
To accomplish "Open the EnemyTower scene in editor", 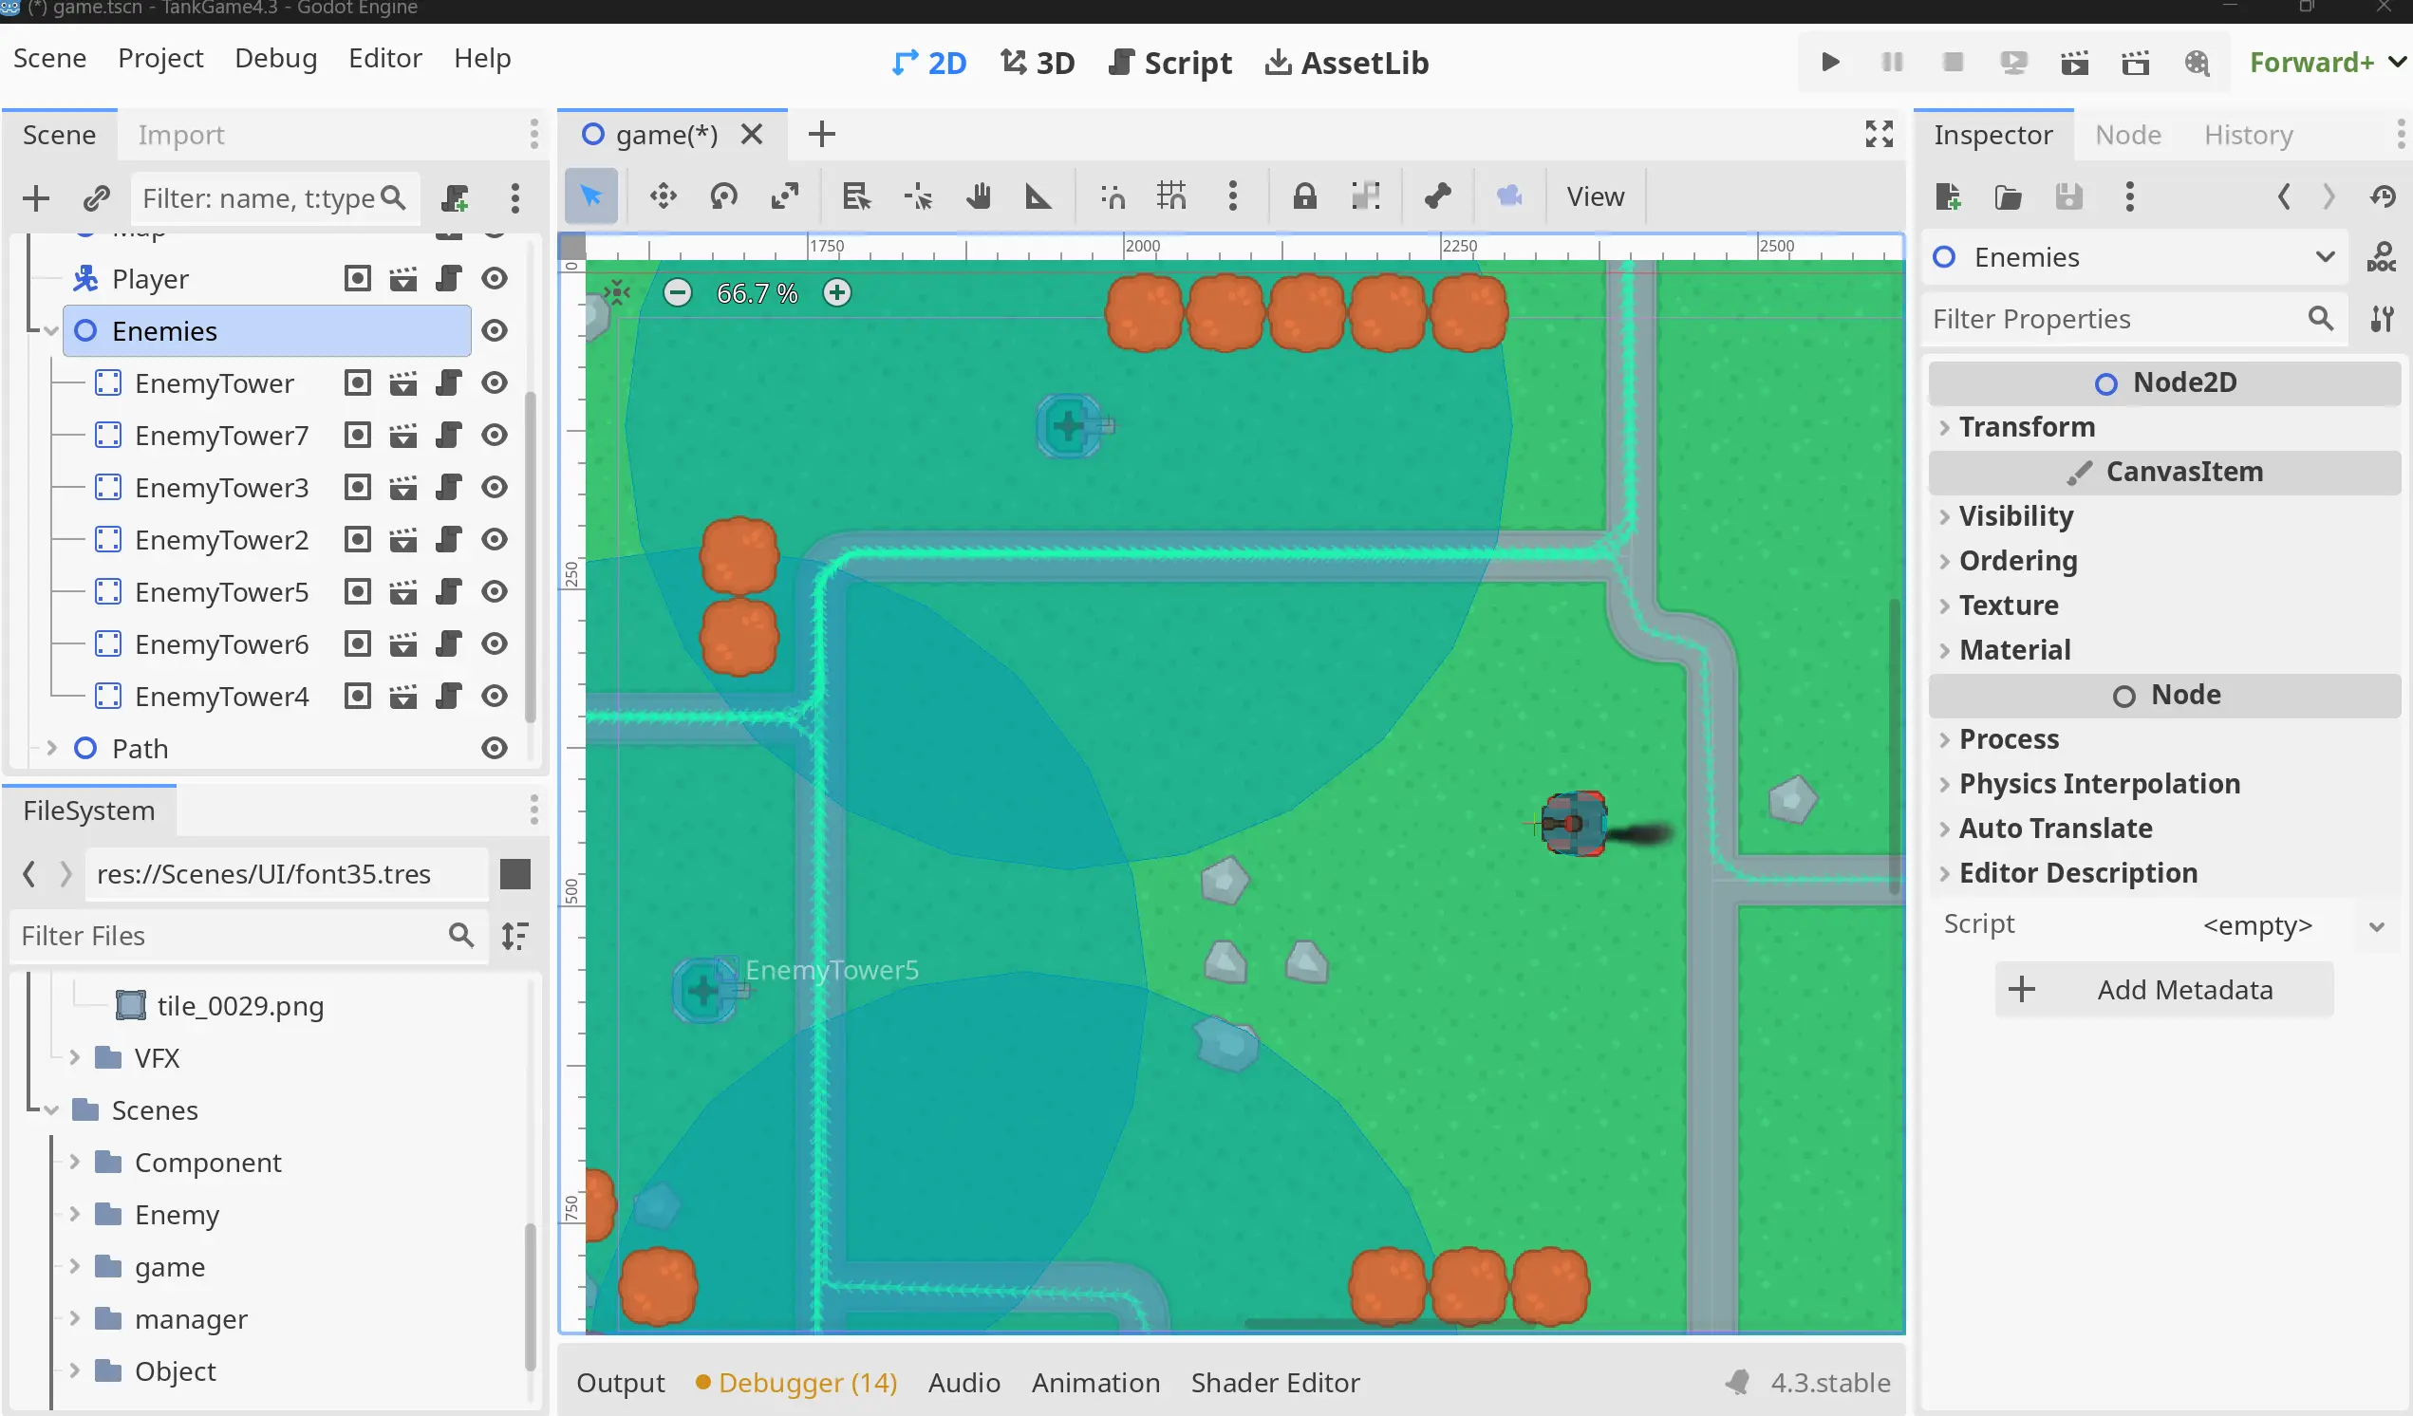I will pos(403,383).
